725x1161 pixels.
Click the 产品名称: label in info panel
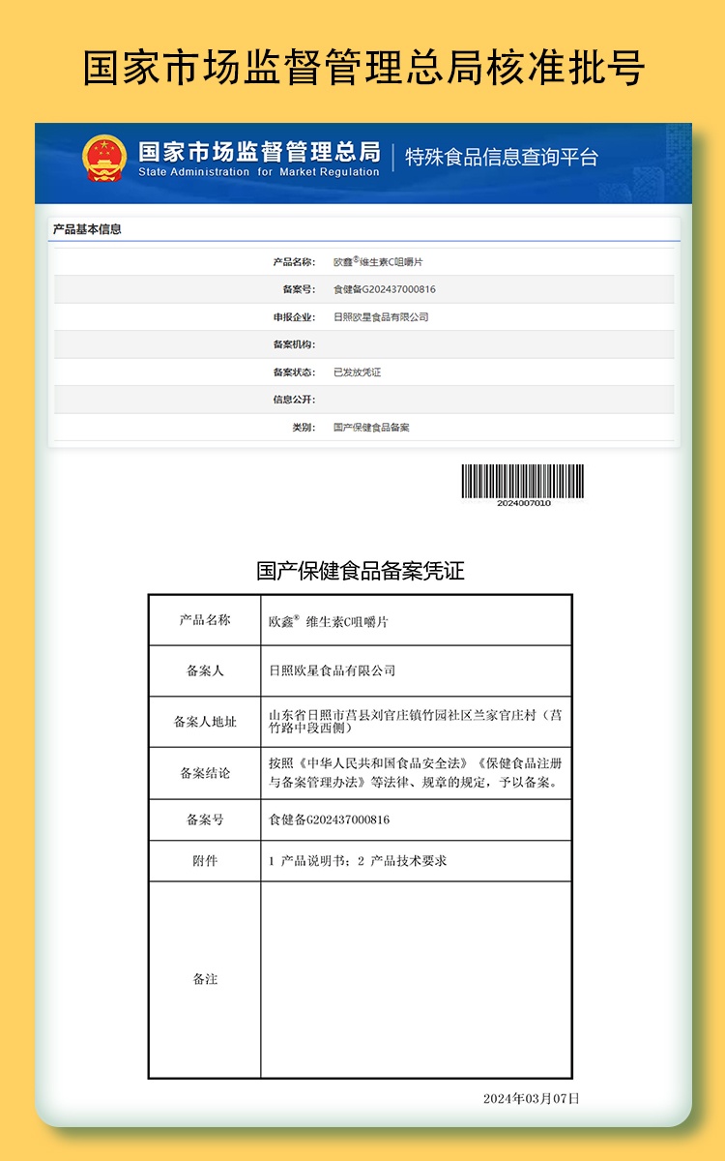click(294, 262)
